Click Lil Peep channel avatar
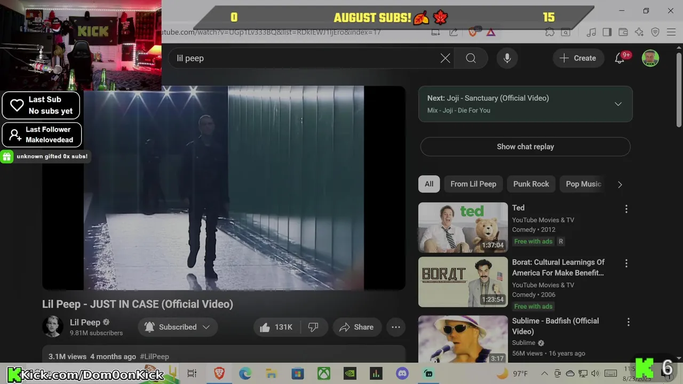 (x=53, y=327)
